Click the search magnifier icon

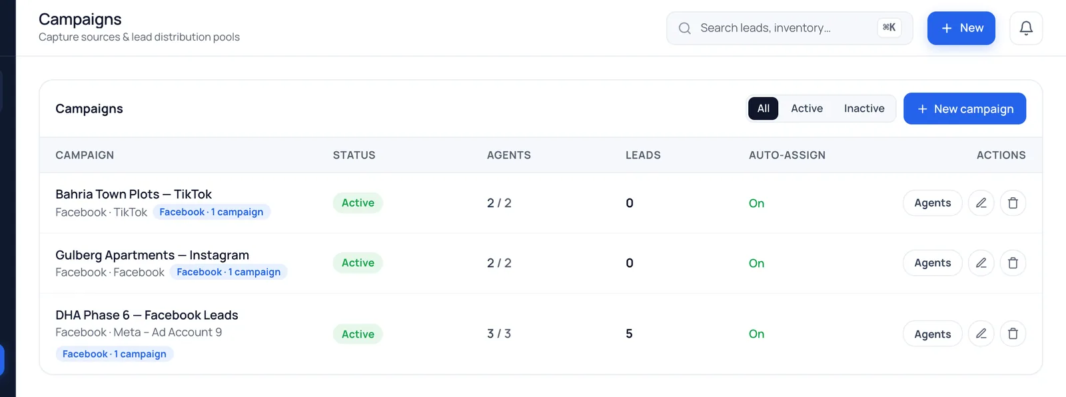(x=684, y=28)
